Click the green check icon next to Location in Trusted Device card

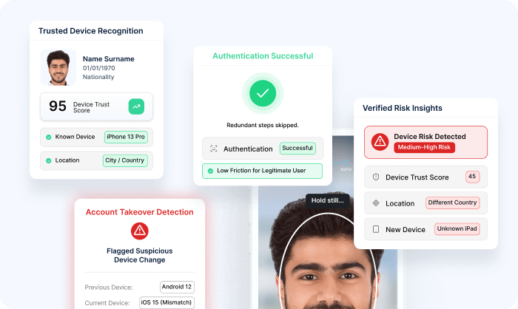point(49,160)
